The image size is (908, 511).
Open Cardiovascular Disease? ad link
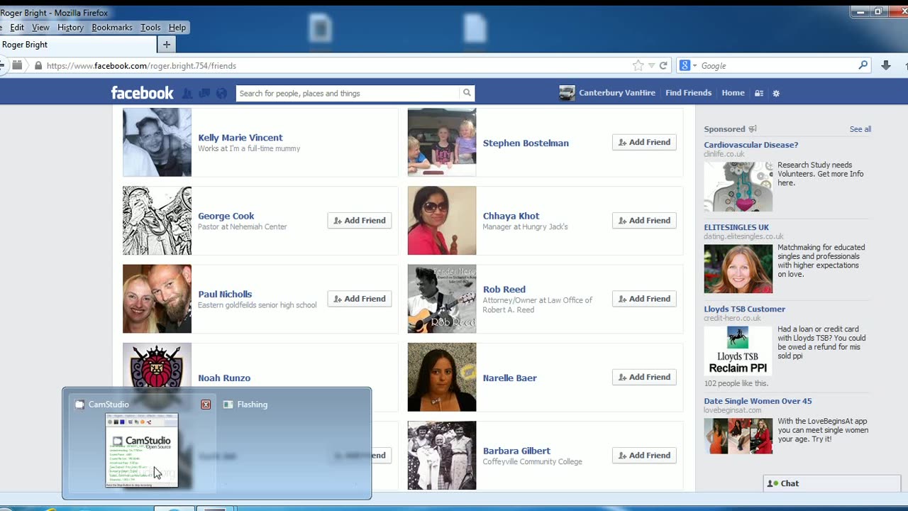(751, 145)
